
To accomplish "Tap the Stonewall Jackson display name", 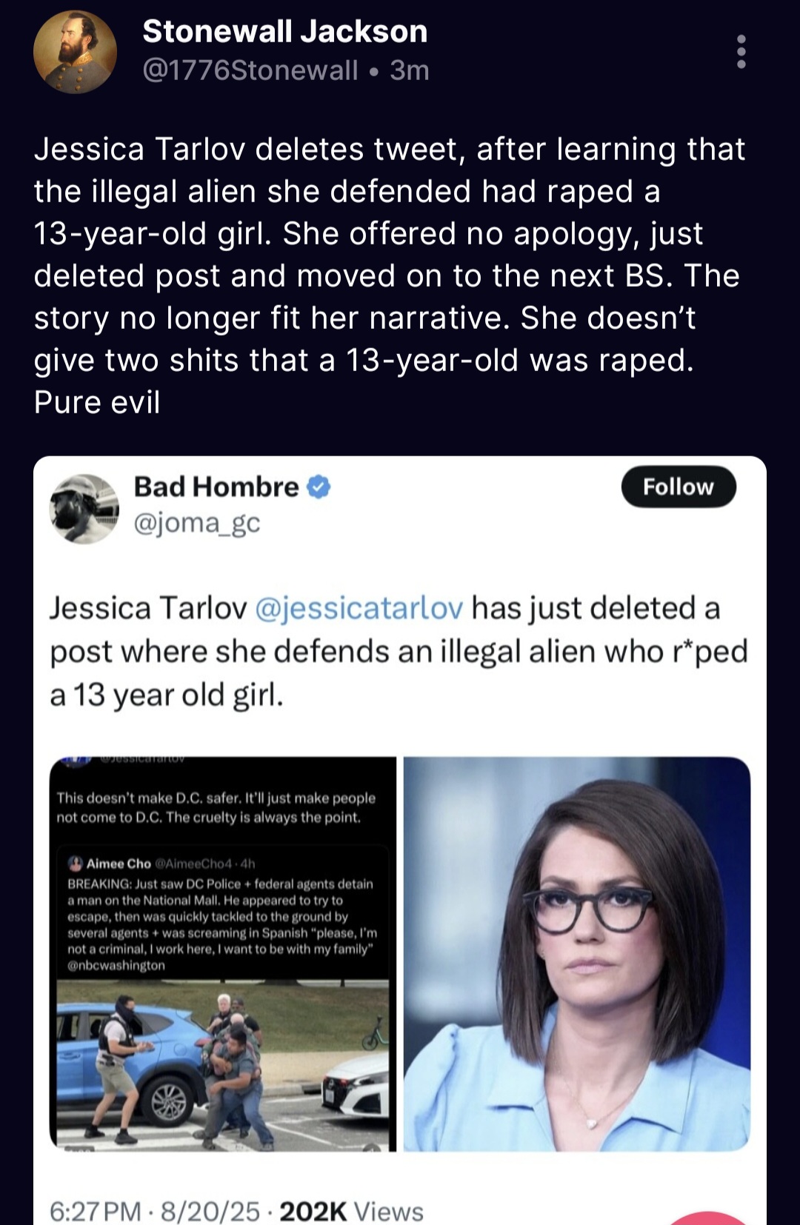I will [x=285, y=31].
